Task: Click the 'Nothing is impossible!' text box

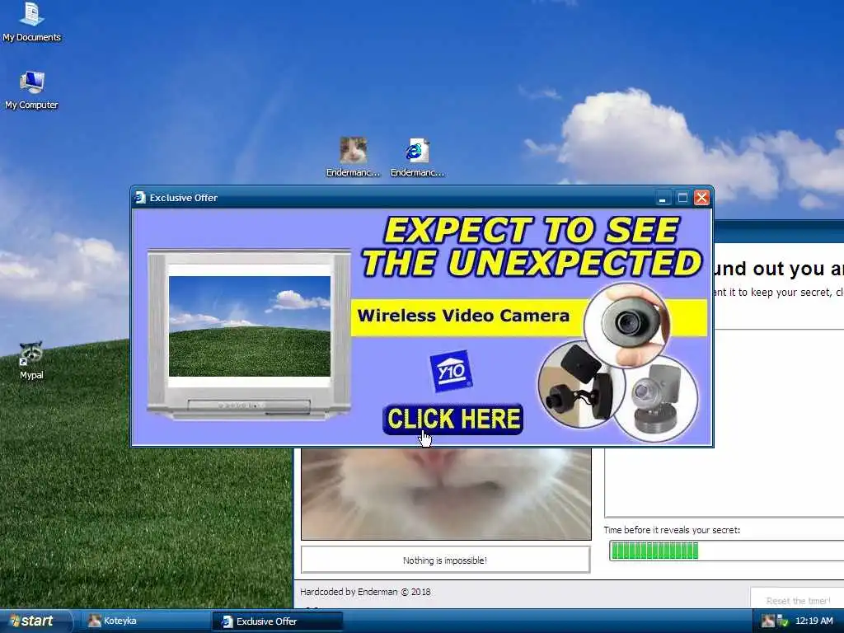Action: click(x=445, y=560)
